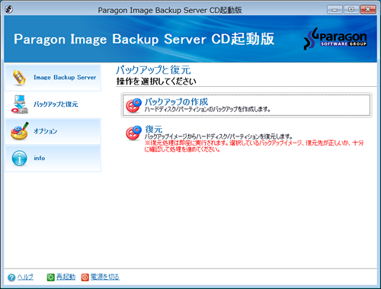Click the red ※復元処理 warning text
Screen dimensions: 381x289
tap(254, 146)
